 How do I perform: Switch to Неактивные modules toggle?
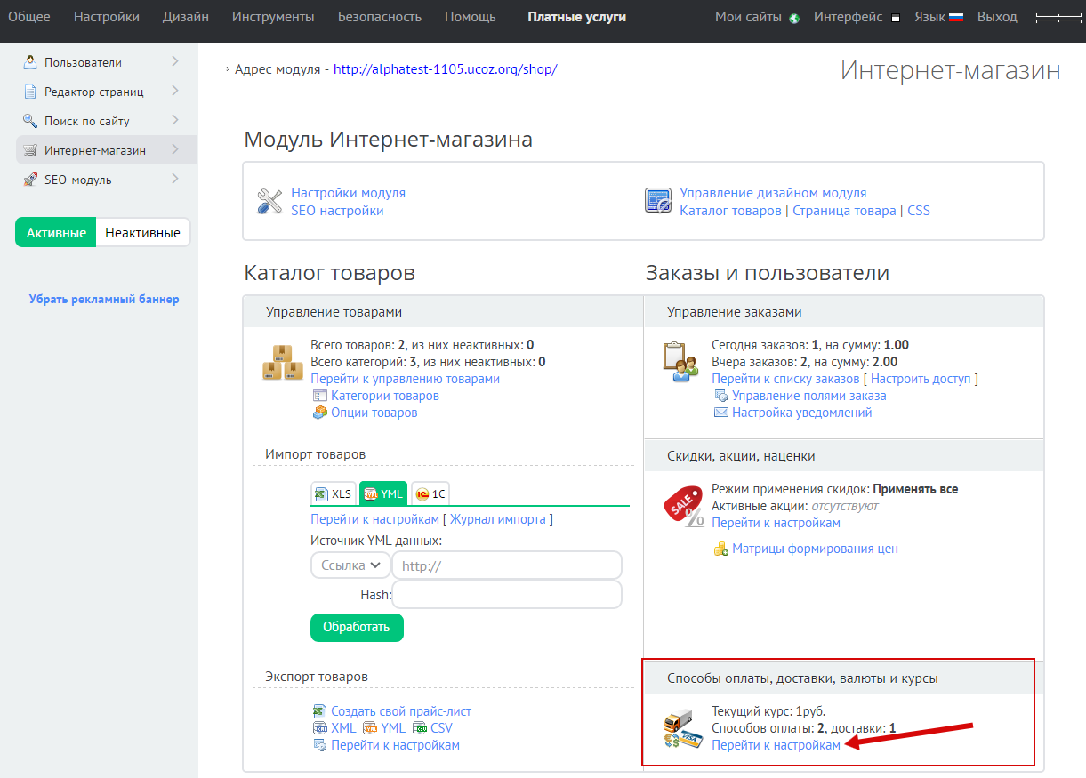(x=142, y=233)
